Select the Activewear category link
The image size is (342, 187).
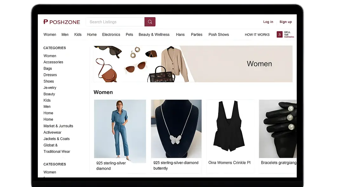tap(52, 132)
